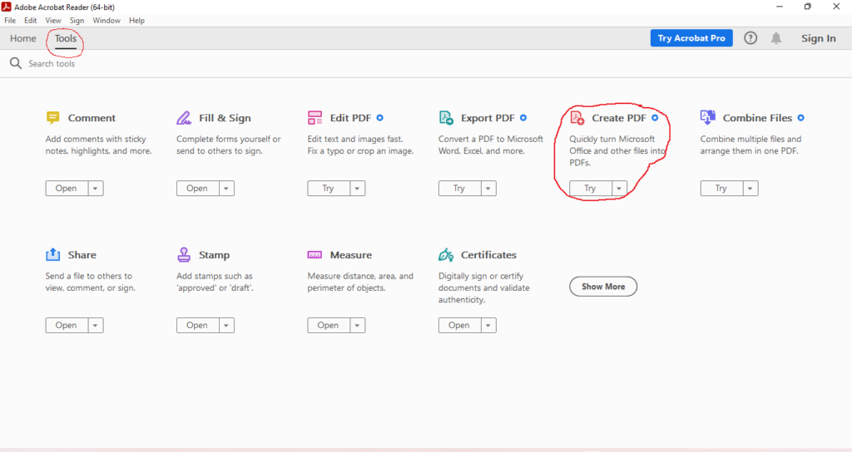
Task: Expand the Comment Open button dropdown arrow
Action: (x=96, y=189)
